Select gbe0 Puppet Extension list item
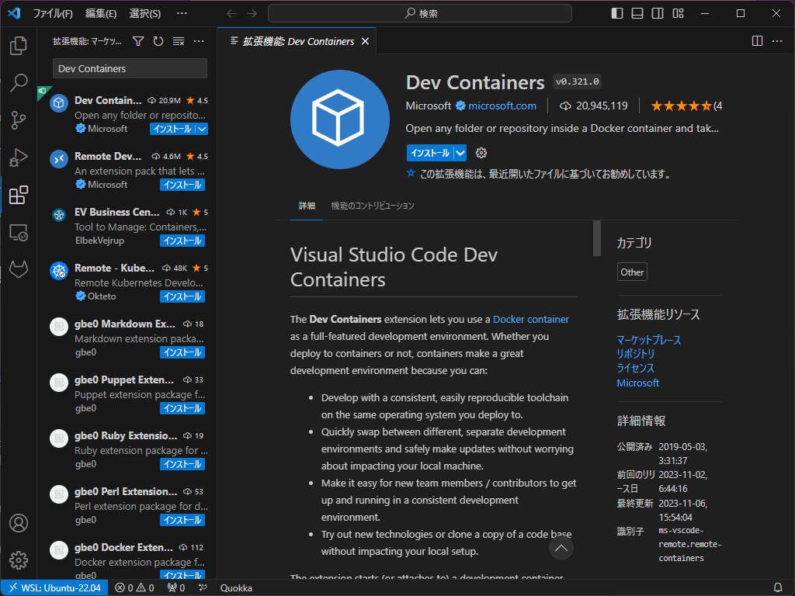This screenshot has height=596, width=795. pyautogui.click(x=127, y=393)
